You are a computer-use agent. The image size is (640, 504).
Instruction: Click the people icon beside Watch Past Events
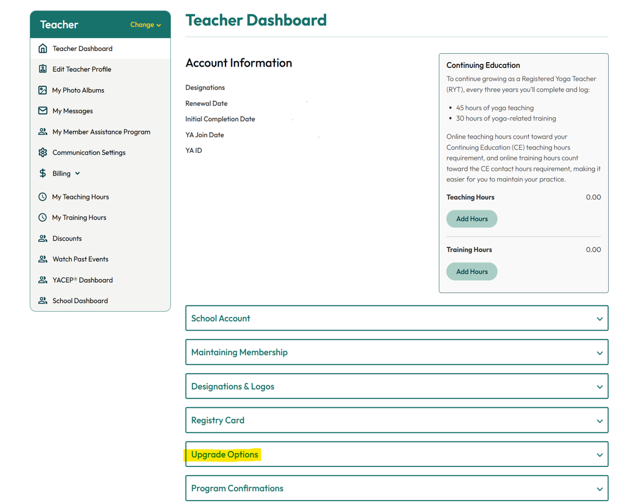point(42,259)
